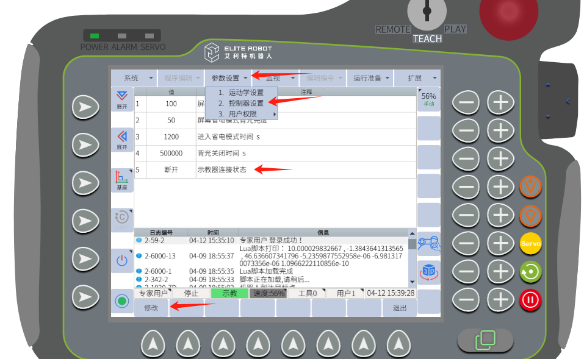Select the 示教器连接状态 table row
This screenshot has height=359, width=584.
tap(275, 170)
